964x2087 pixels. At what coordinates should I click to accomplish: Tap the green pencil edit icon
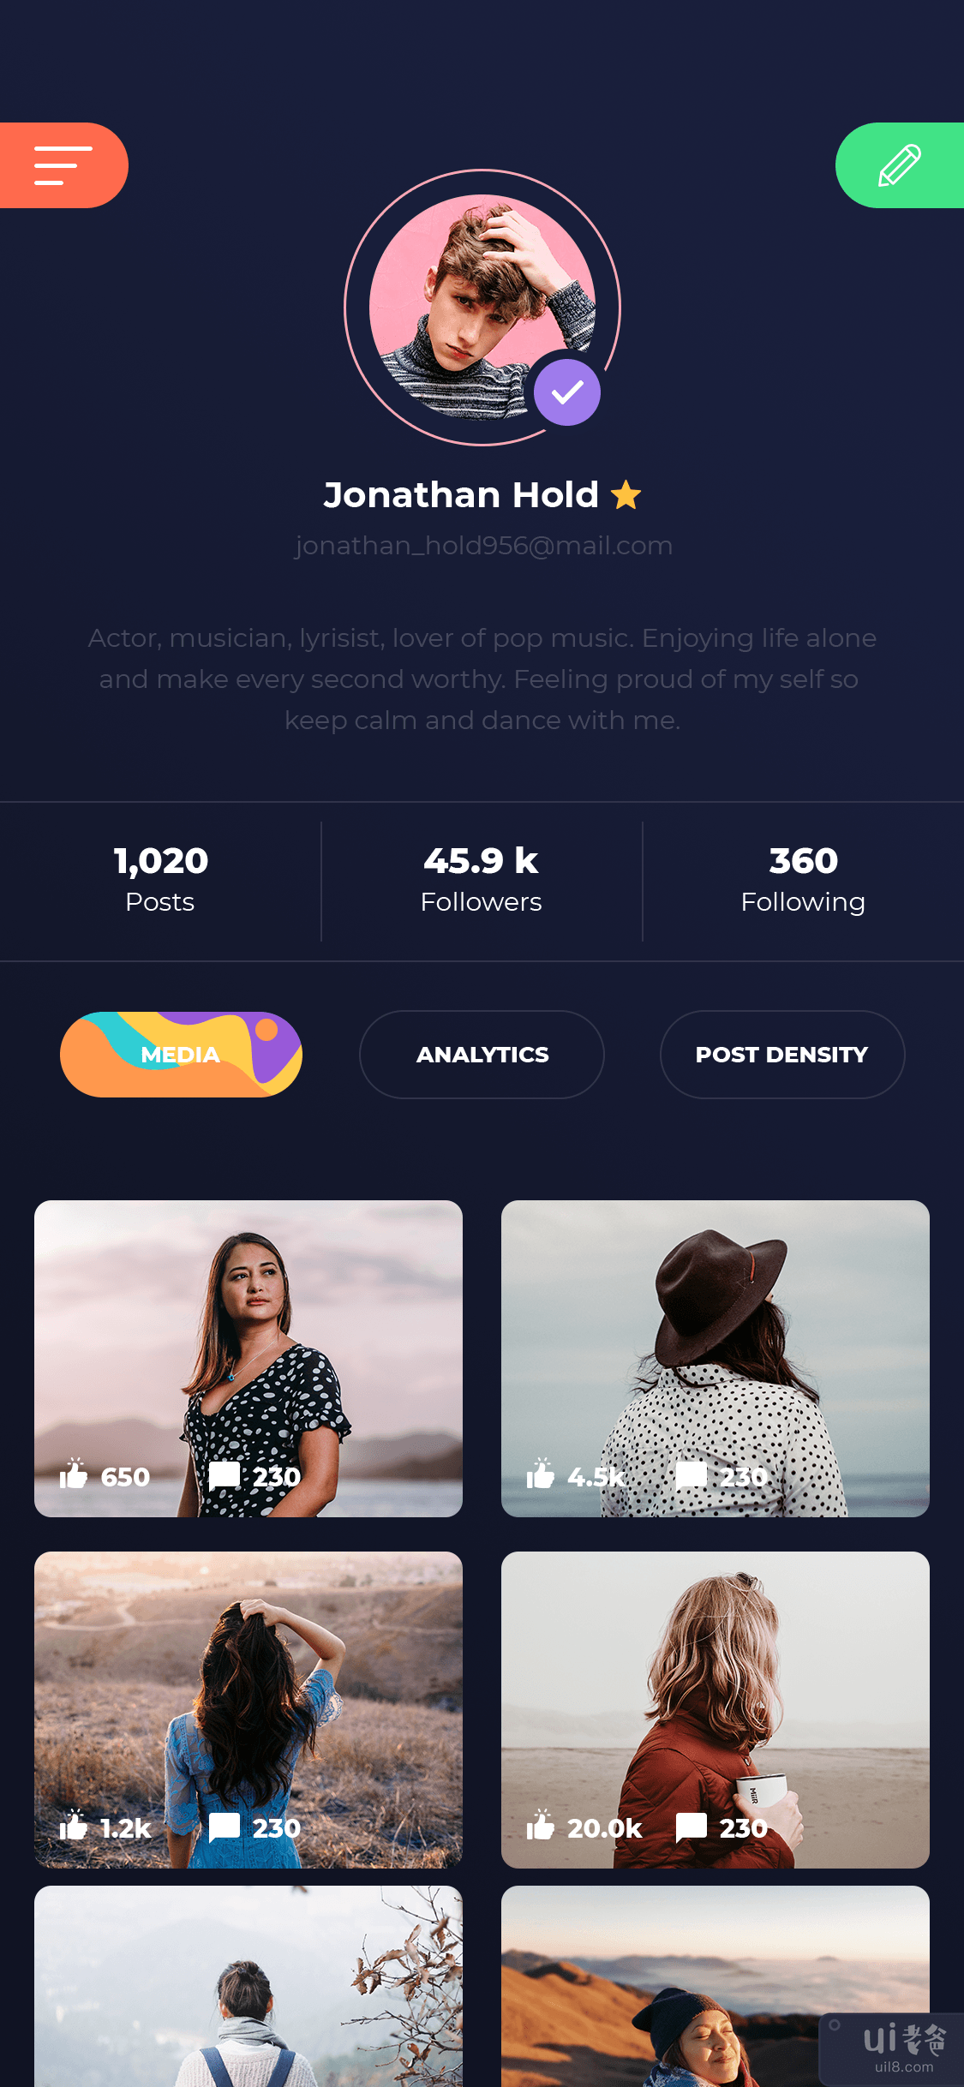900,165
